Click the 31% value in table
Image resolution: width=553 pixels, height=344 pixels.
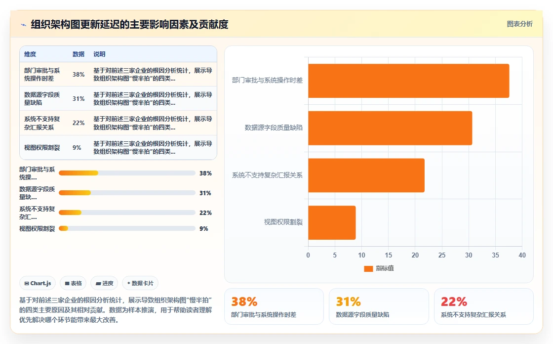[x=79, y=98]
